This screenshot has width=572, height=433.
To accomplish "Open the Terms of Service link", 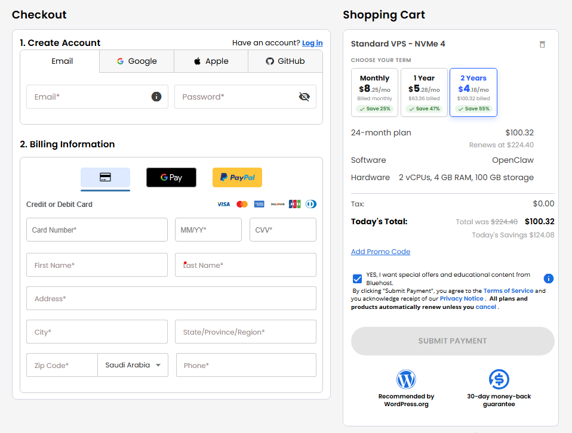I will [x=508, y=291].
